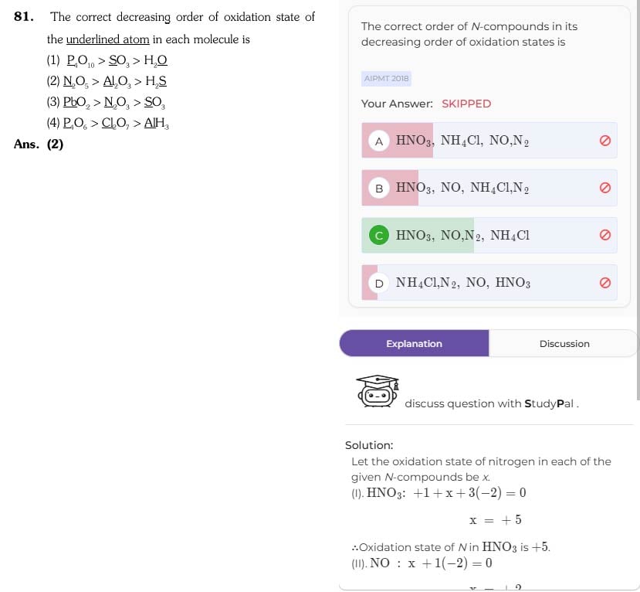Click the Solution heading text
640x592 pixels.
(x=369, y=445)
